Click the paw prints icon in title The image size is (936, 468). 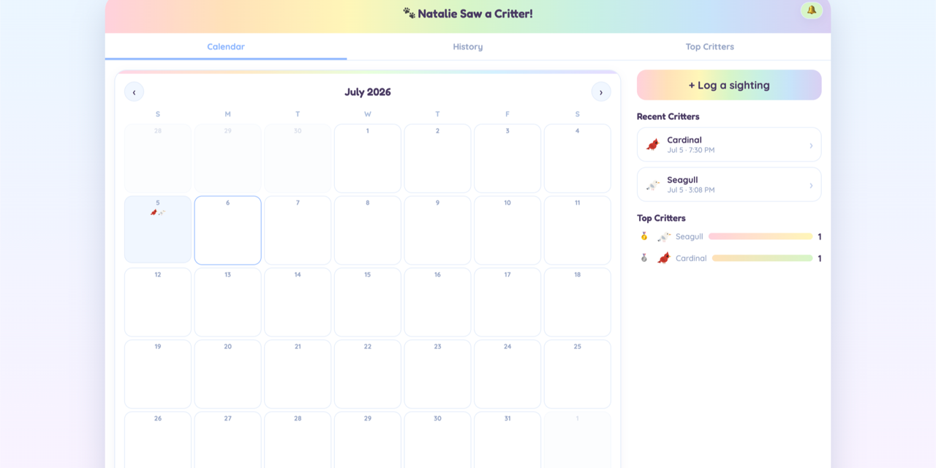(409, 13)
